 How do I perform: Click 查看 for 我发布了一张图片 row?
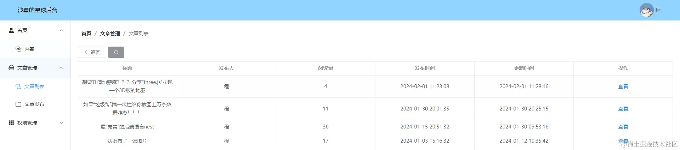click(623, 141)
